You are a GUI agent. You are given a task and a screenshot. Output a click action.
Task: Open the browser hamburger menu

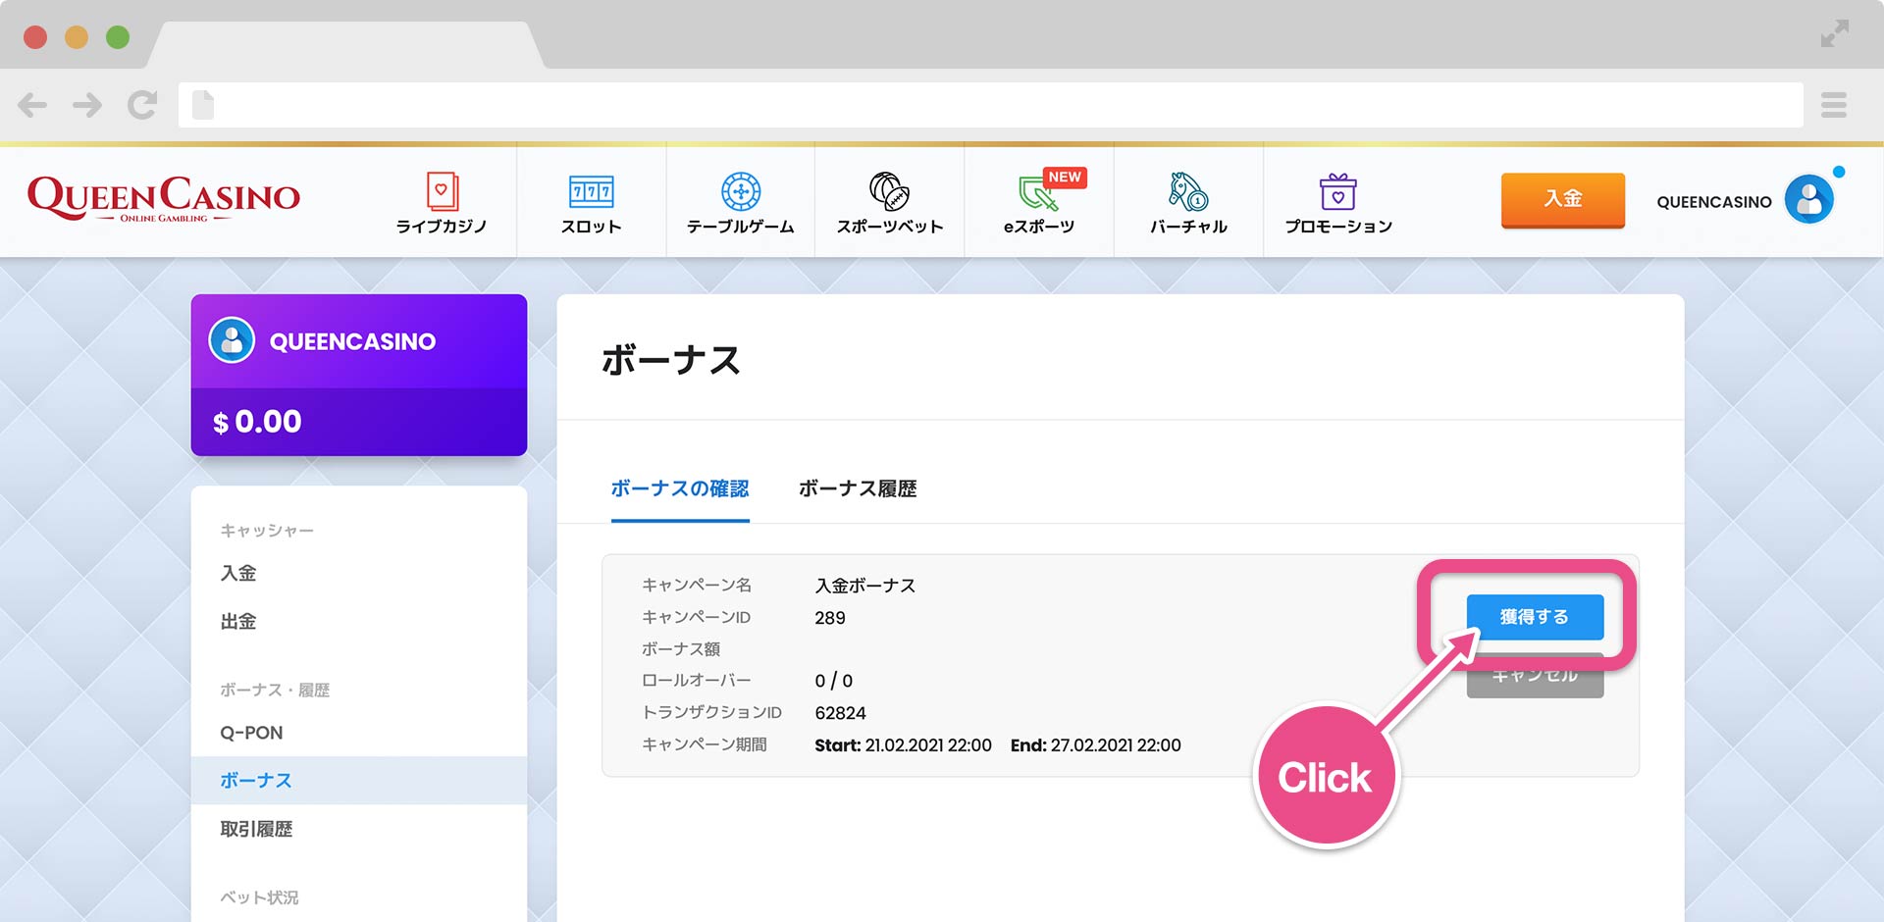coord(1834,105)
